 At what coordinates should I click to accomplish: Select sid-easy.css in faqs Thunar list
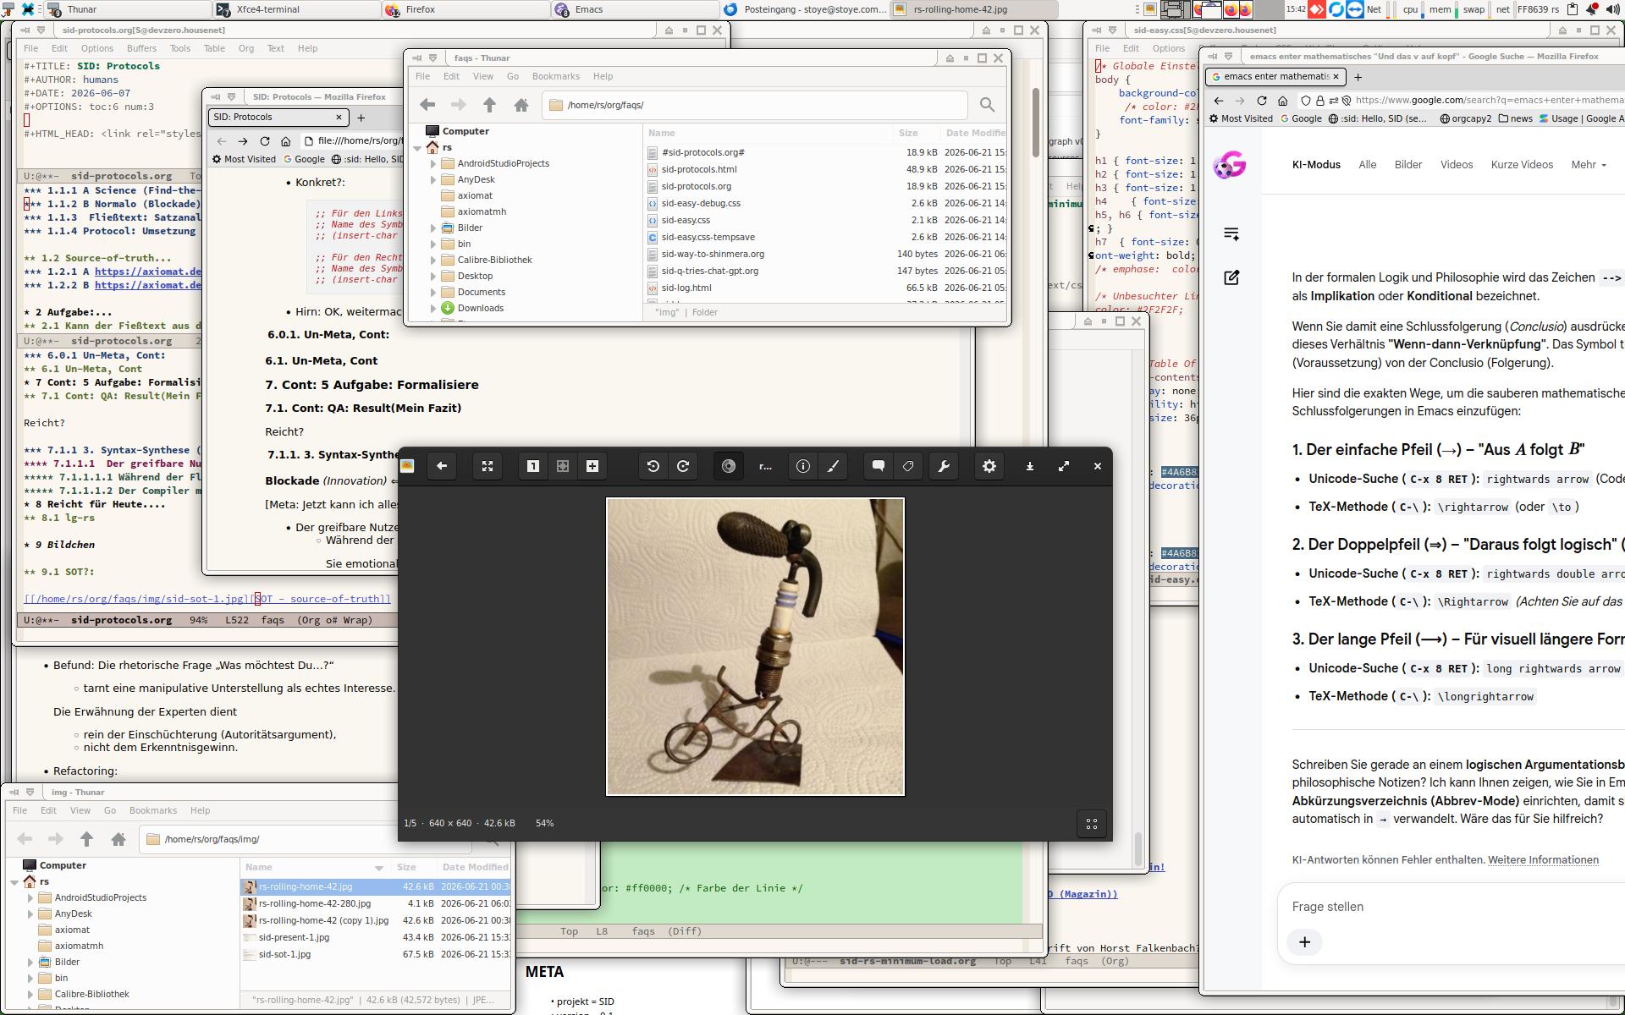(686, 220)
